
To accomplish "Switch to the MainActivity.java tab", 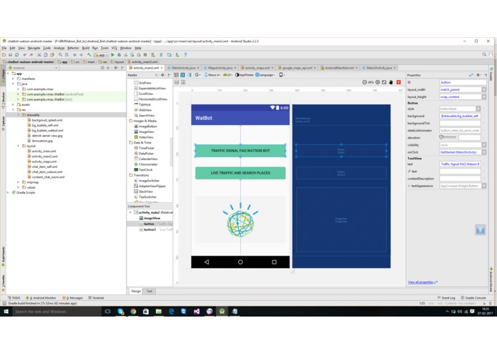I will tap(183, 68).
